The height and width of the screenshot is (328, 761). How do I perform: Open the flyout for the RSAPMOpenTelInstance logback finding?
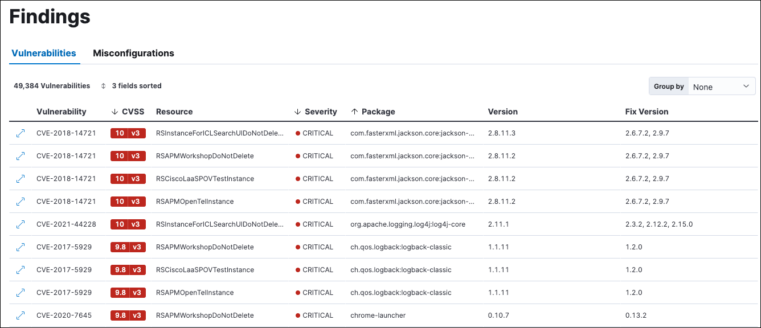[x=21, y=292]
